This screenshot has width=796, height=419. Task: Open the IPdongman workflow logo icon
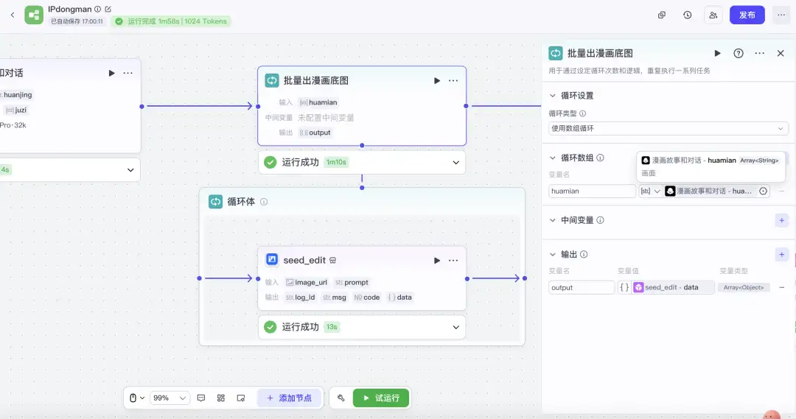(34, 15)
